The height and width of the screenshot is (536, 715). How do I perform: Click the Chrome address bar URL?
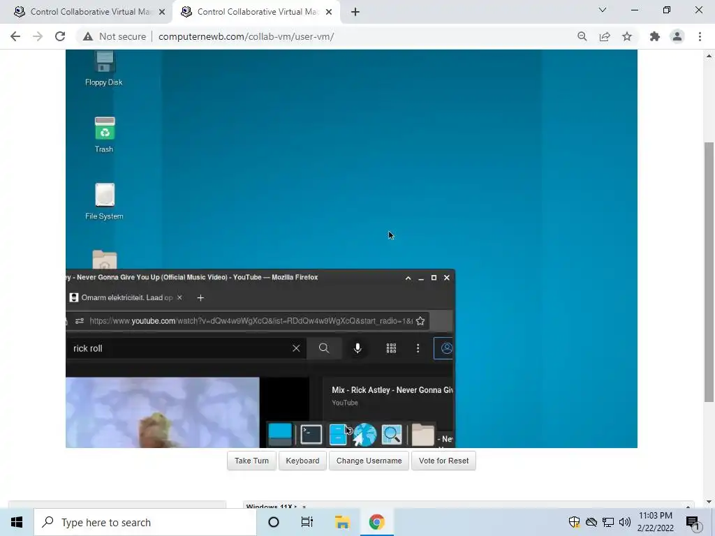(246, 36)
